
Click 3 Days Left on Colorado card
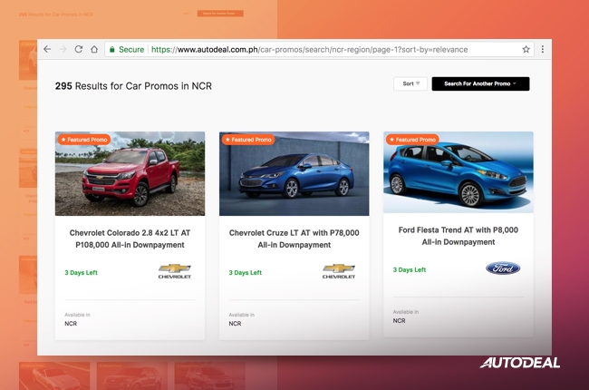point(82,273)
